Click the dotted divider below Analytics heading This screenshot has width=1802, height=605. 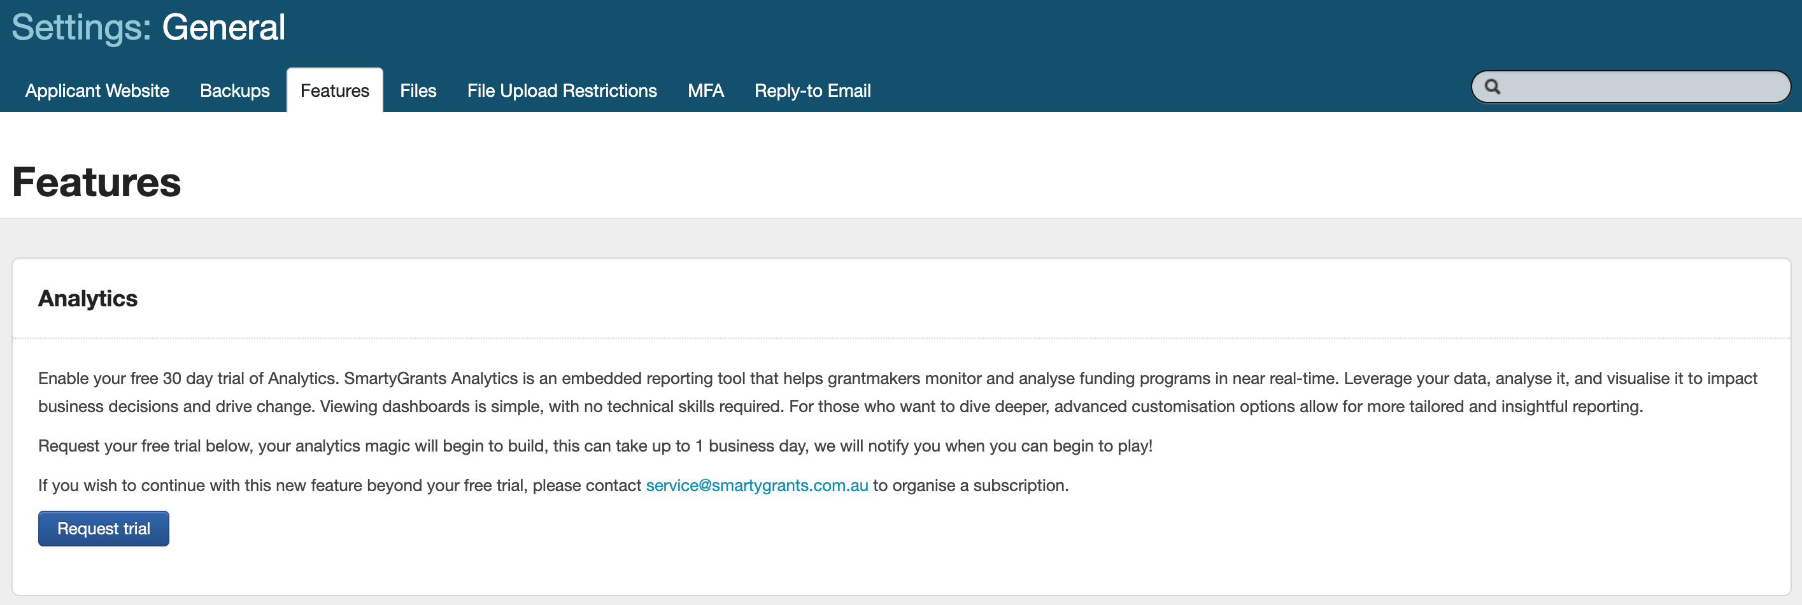[901, 339]
